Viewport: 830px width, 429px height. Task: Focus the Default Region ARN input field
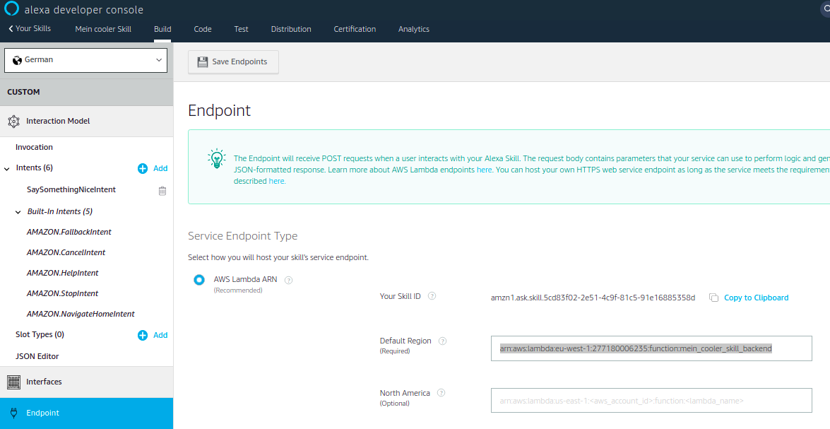pyautogui.click(x=651, y=348)
